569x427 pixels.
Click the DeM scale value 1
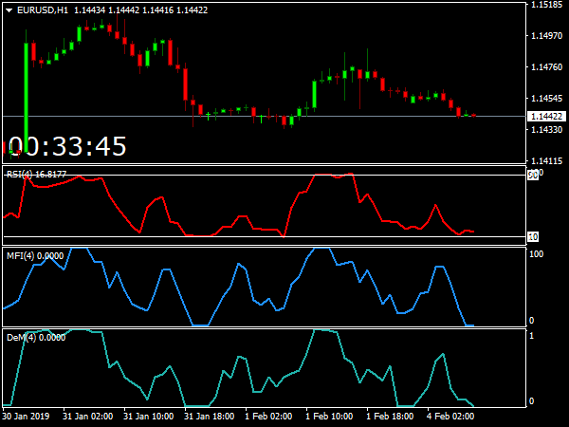[x=532, y=336]
